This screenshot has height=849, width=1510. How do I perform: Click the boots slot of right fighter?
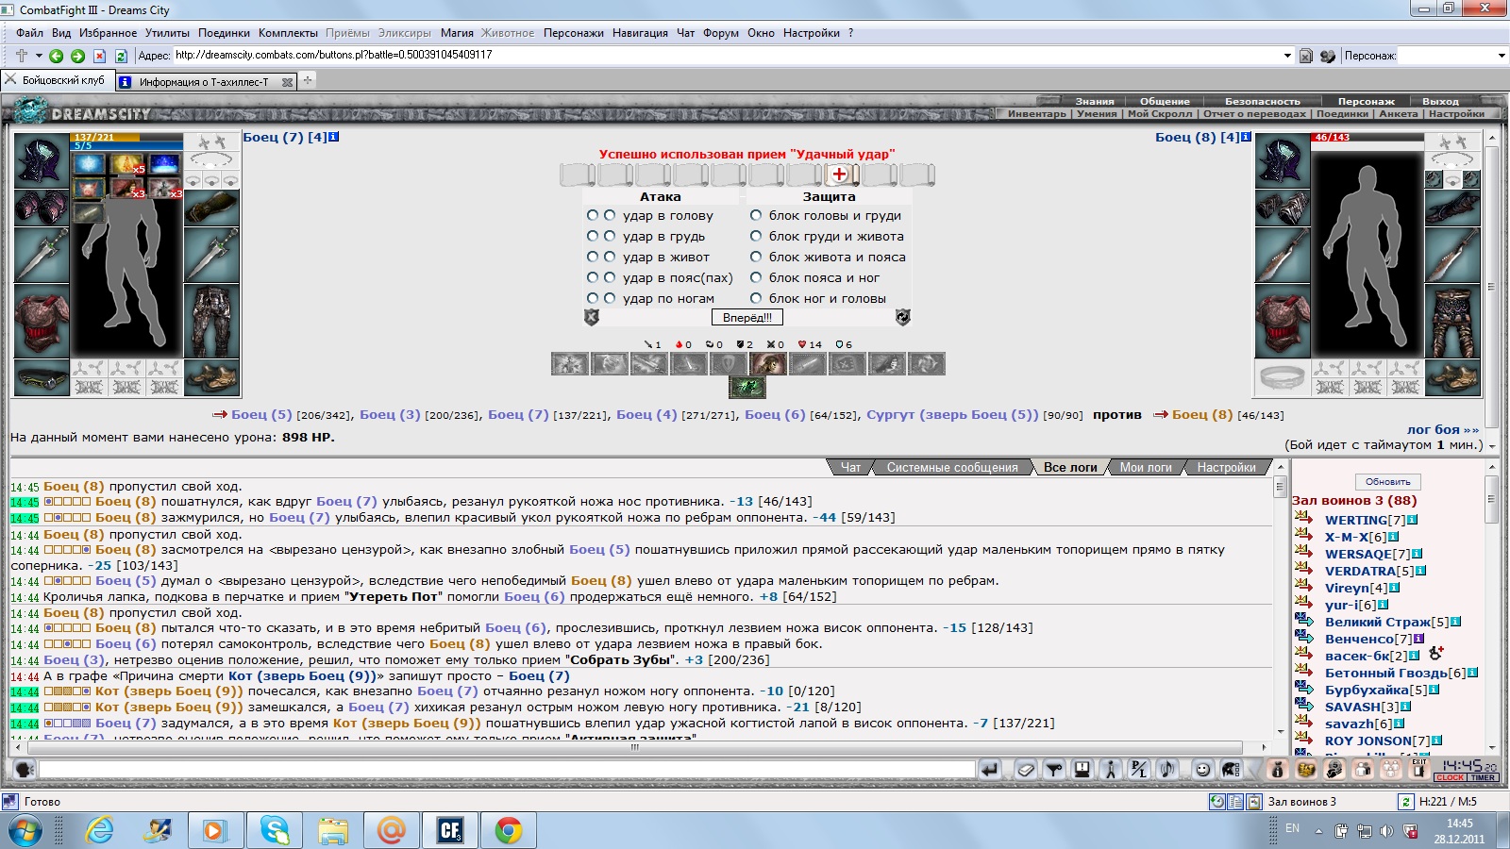[x=1452, y=378]
